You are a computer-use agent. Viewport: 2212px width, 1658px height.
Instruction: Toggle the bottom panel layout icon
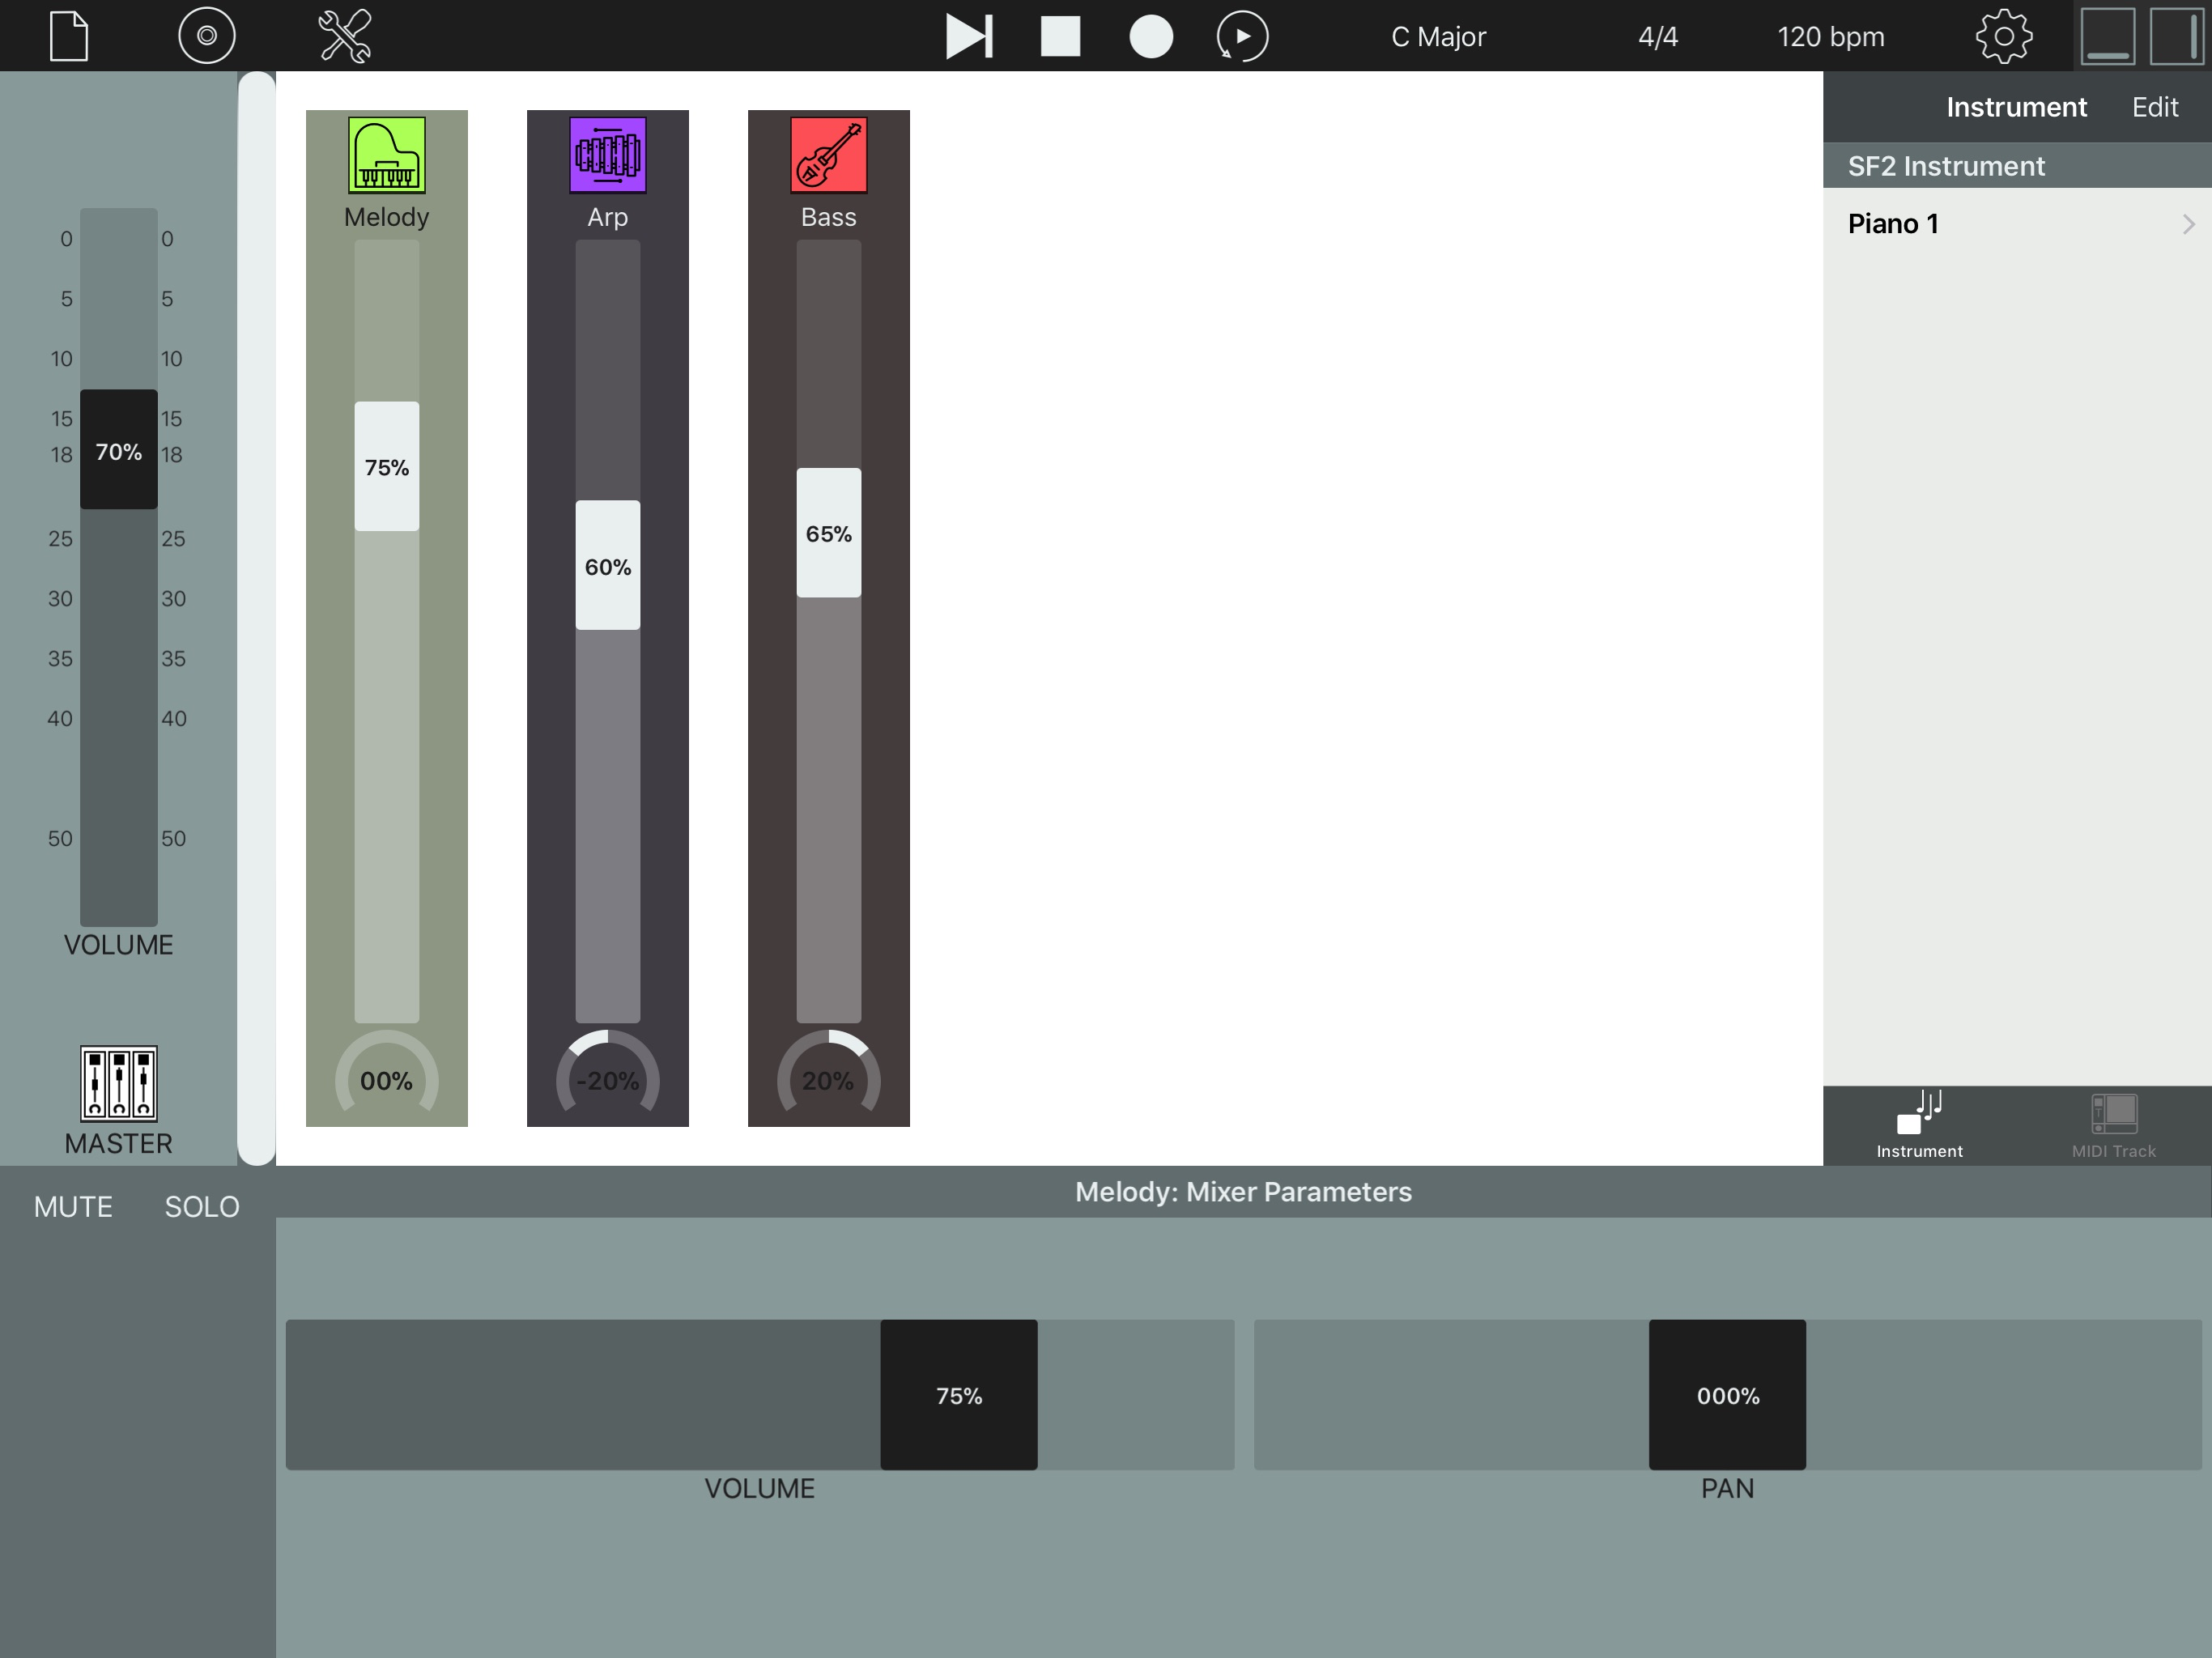(x=2107, y=37)
